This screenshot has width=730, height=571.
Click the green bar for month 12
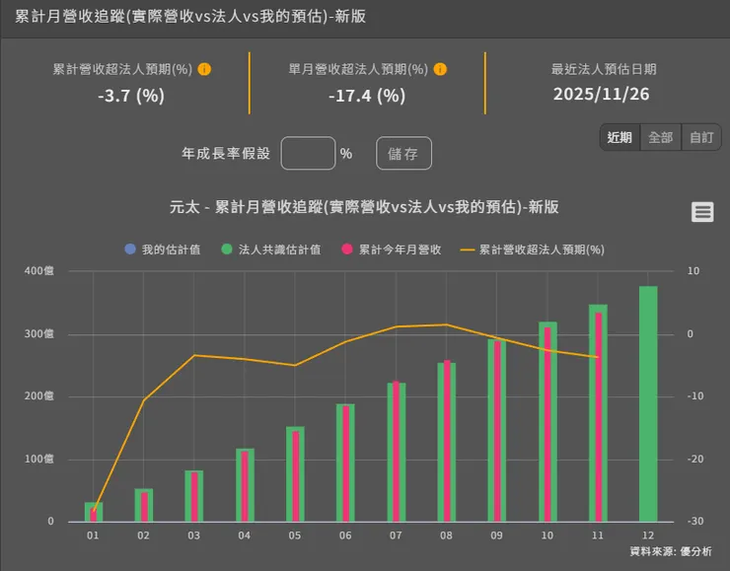click(x=648, y=403)
